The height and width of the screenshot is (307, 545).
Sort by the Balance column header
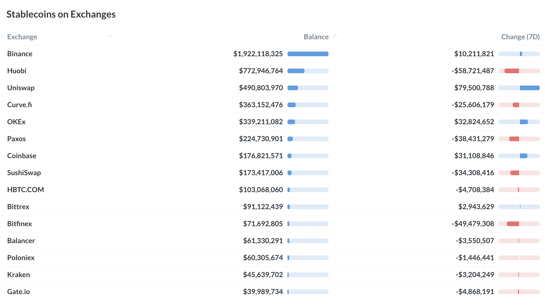[x=316, y=37]
